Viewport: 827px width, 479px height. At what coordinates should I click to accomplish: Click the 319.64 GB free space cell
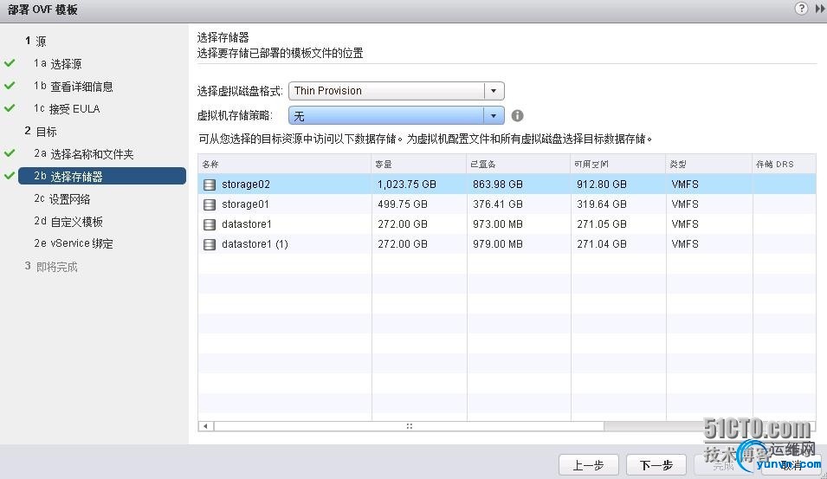(602, 204)
